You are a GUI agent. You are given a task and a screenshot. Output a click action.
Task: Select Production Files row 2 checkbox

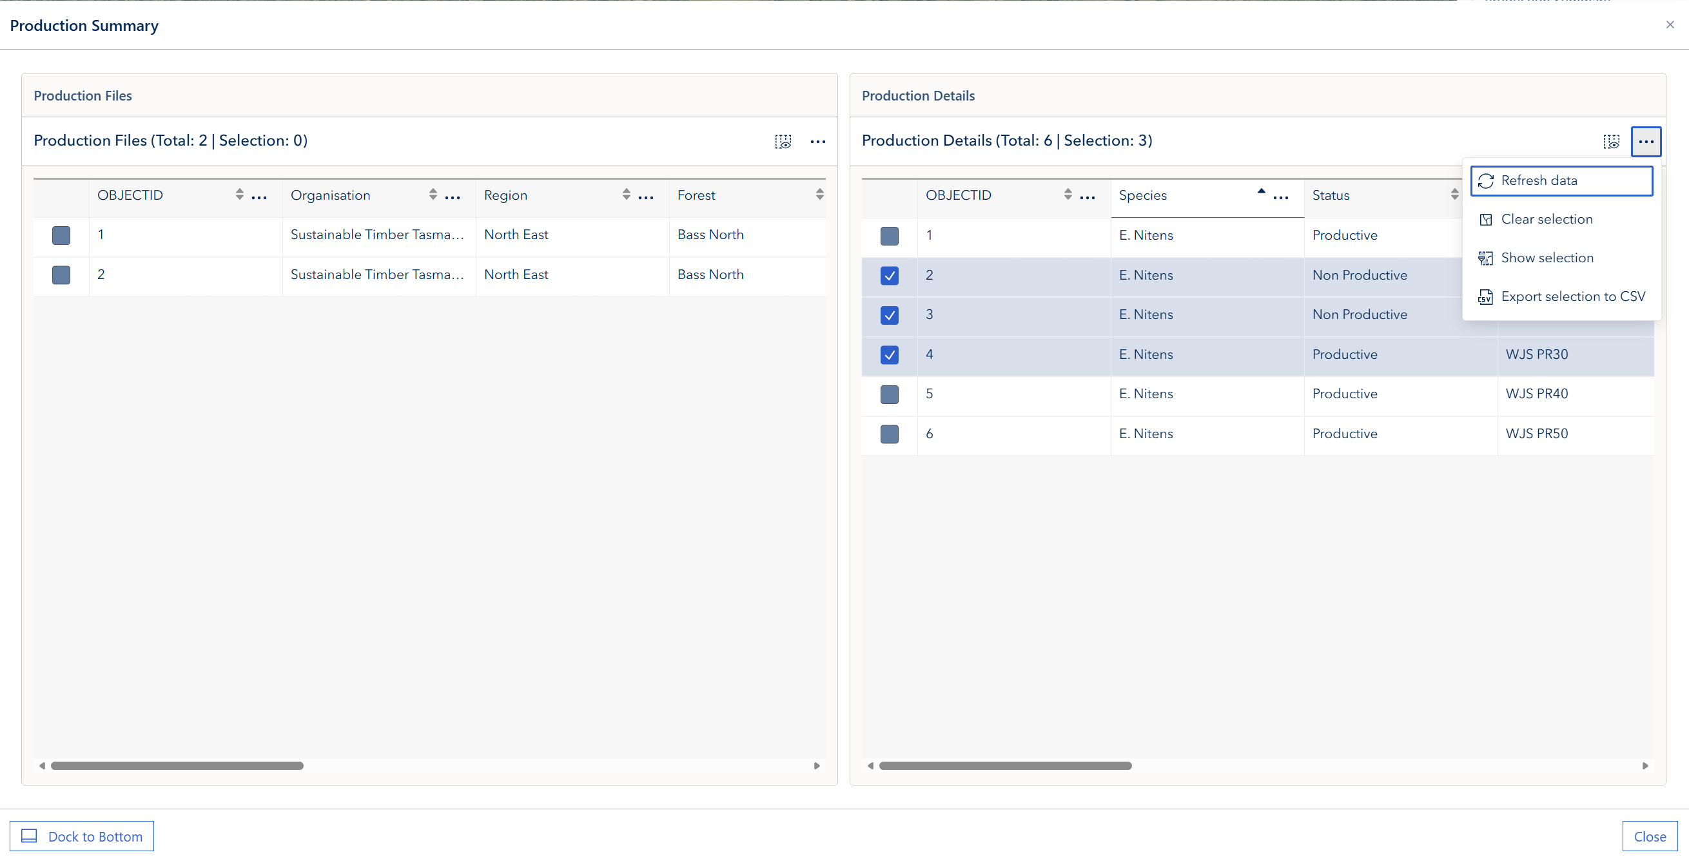61,274
